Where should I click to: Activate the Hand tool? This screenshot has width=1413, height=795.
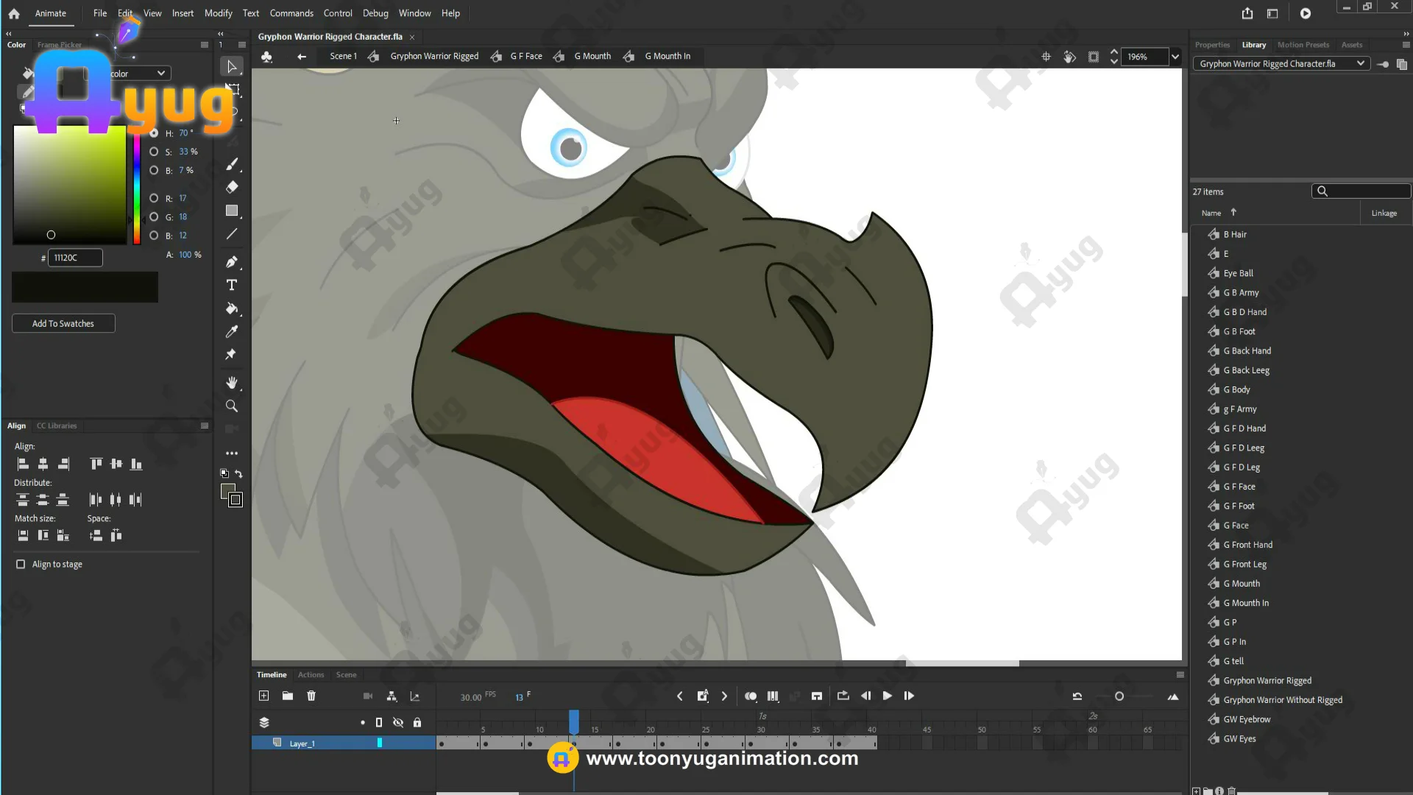pos(232,383)
